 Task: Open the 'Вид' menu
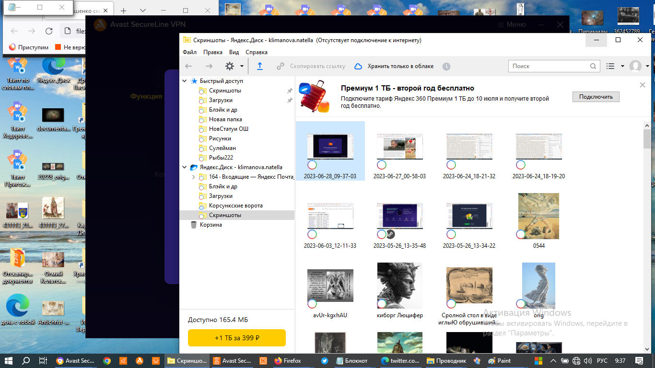234,52
